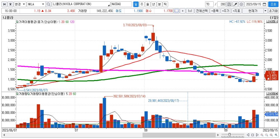
Task: Jump to first data with skip-back icon
Action: (5, 4)
